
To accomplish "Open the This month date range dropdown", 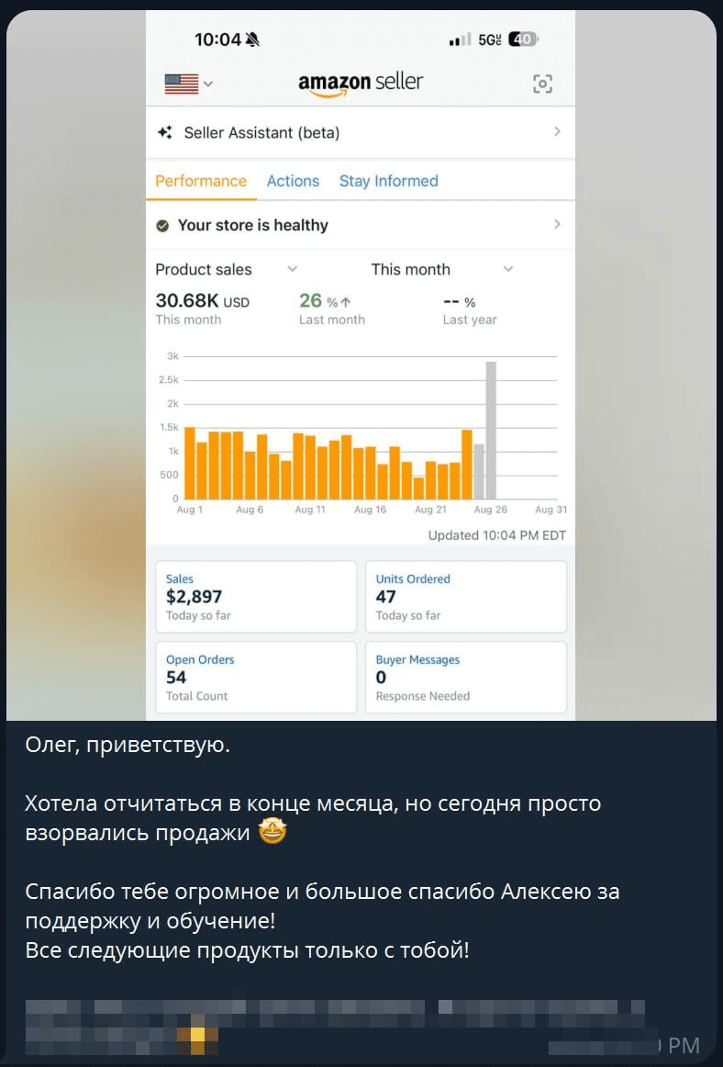I will [508, 269].
